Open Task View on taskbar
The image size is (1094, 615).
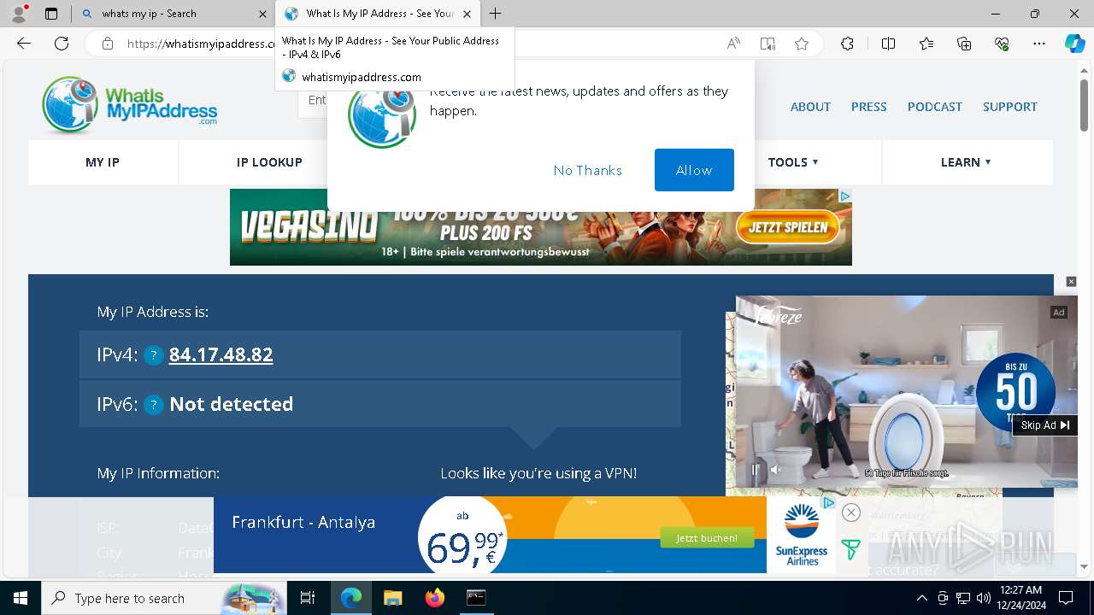click(x=308, y=598)
